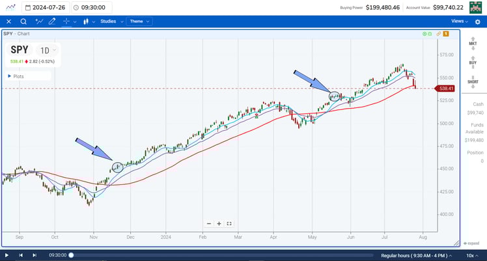Click the candlestick chart type icon
This screenshot has height=261, width=487.
pyautogui.click(x=85, y=21)
